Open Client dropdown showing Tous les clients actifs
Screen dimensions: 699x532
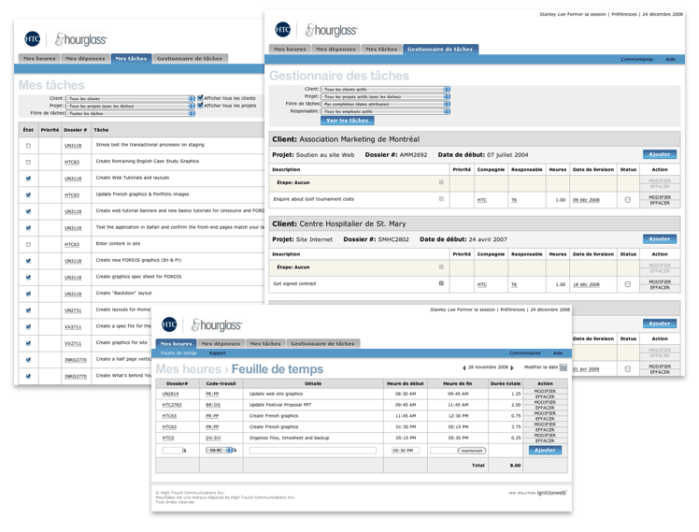click(x=385, y=89)
